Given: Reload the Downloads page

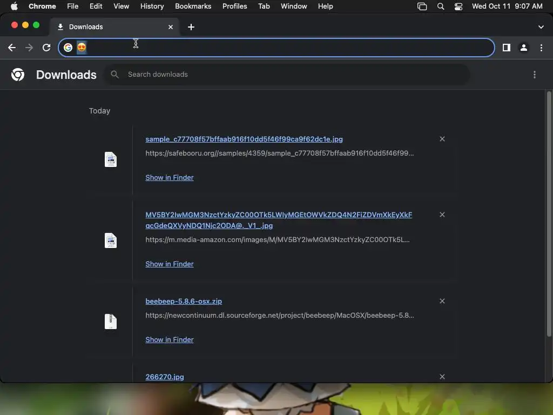Looking at the screenshot, I should point(46,48).
